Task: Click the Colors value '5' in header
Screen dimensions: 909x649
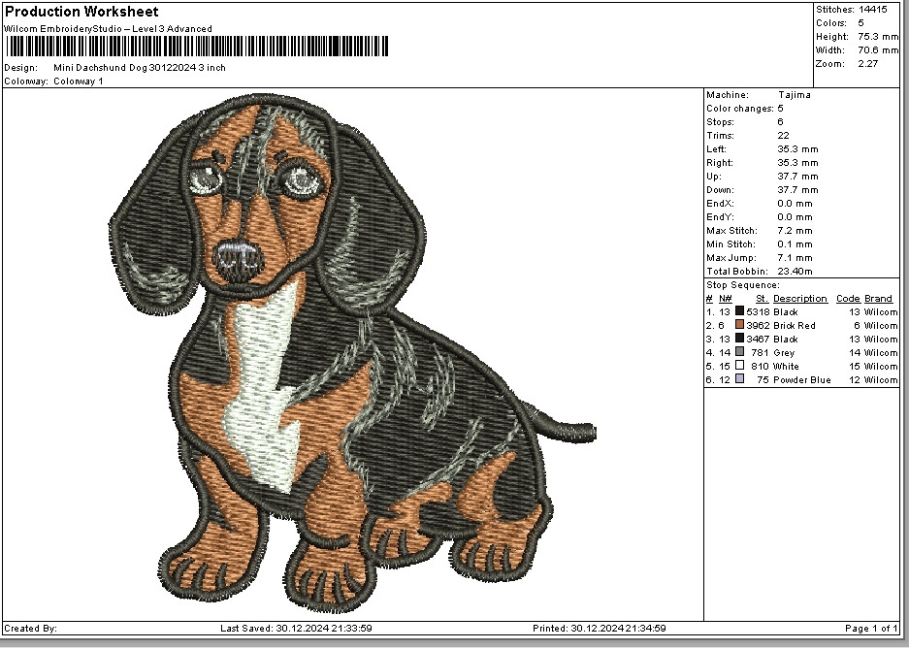Action: click(860, 23)
